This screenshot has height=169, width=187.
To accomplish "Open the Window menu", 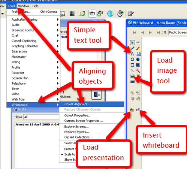I will click(x=24, y=6).
